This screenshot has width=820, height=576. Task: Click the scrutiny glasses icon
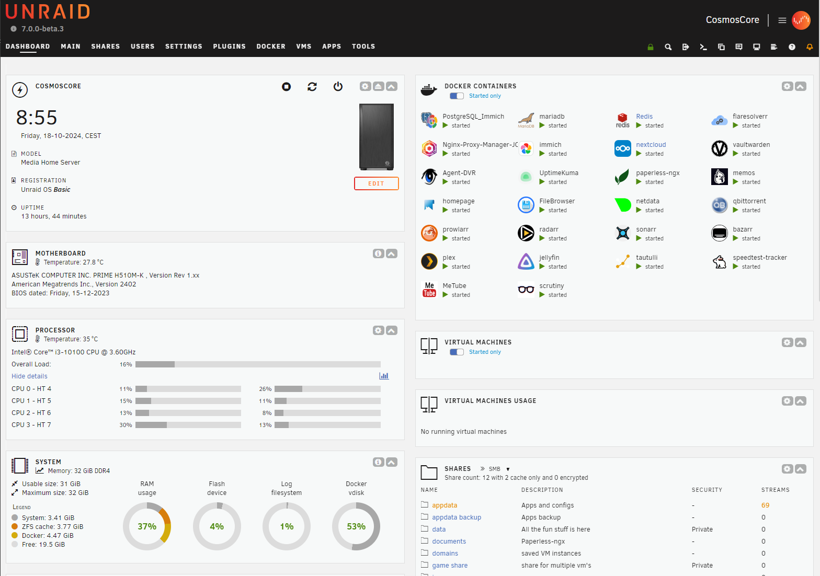(x=526, y=290)
